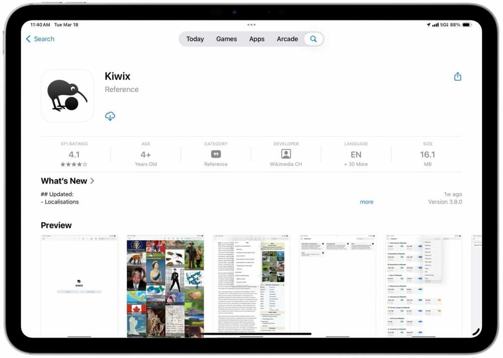
Task: Tap the three-dot multitasking indicator
Action: 251,25
